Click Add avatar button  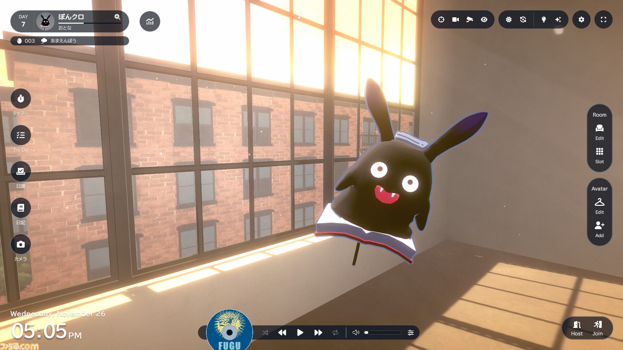click(600, 229)
